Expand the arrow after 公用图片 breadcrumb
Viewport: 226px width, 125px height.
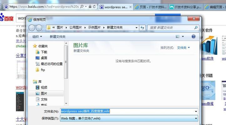85,27
